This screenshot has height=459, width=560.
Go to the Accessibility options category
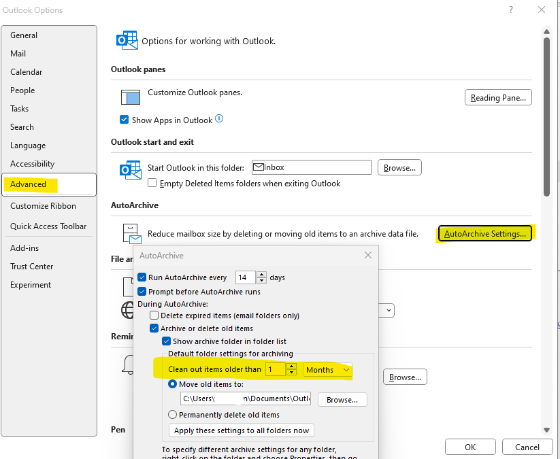click(49, 164)
